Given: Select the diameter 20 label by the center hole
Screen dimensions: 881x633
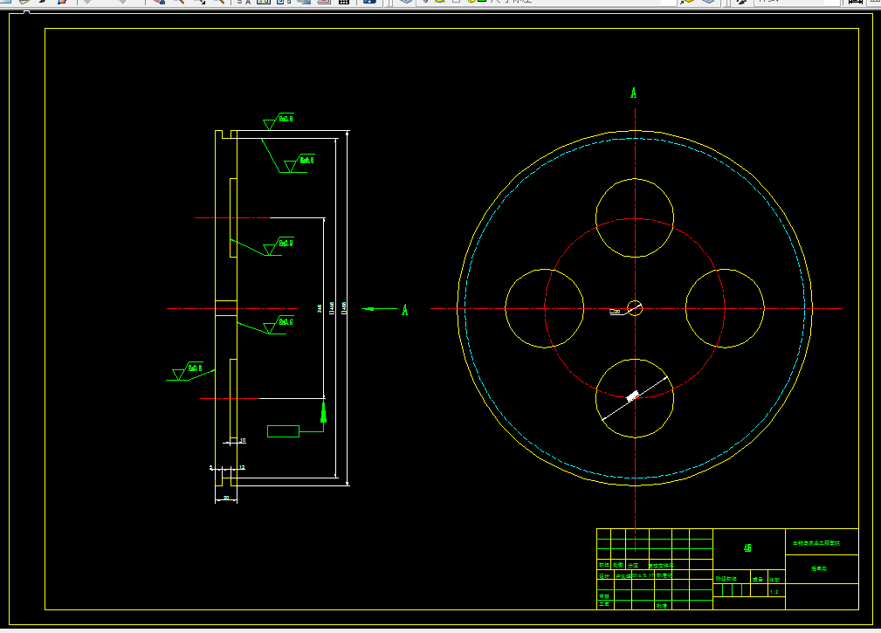Looking at the screenshot, I should tap(616, 311).
